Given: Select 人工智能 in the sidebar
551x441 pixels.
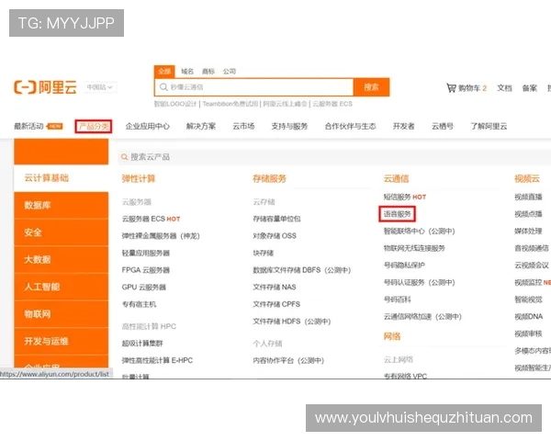Looking at the screenshot, I should click(62, 287).
